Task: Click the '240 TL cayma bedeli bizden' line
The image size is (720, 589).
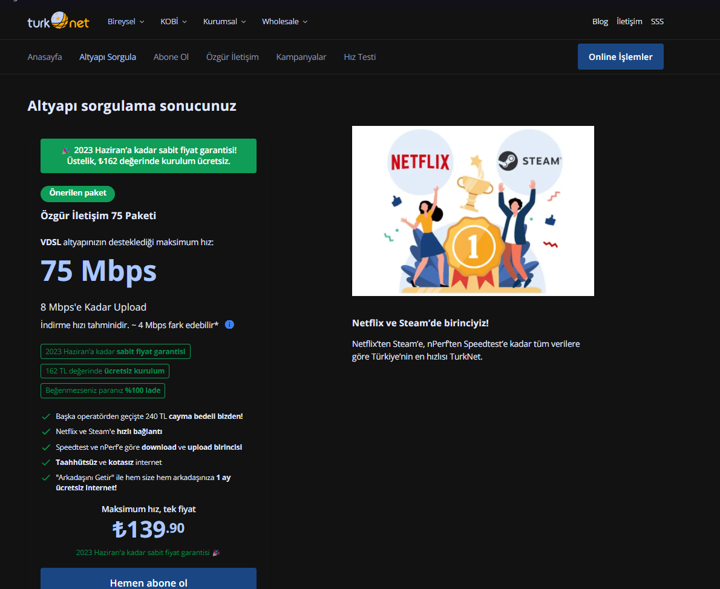Action: coord(149,416)
